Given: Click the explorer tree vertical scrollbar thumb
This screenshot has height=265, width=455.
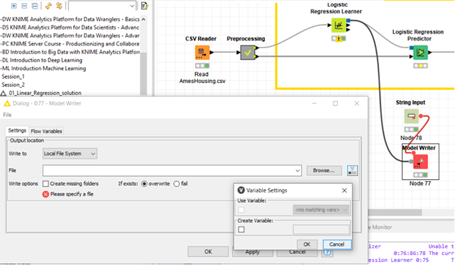Looking at the screenshot, I should pyautogui.click(x=143, y=74).
